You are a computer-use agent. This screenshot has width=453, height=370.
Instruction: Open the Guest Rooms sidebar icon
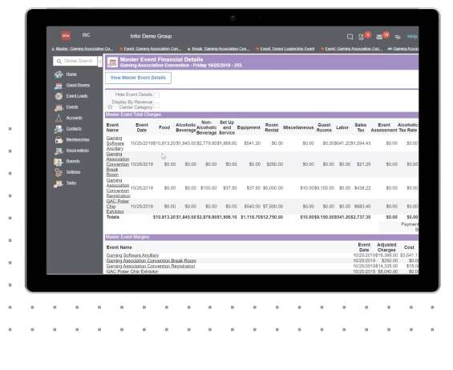[x=59, y=86]
